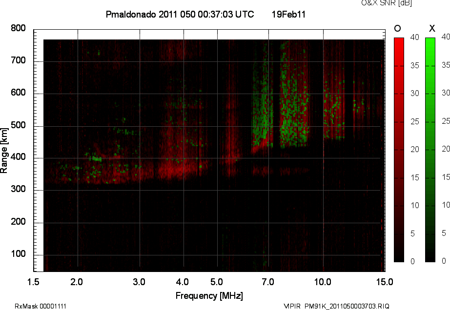Click the range axis tick '800'
Screen dimensions: 450x310
(x=18, y=28)
